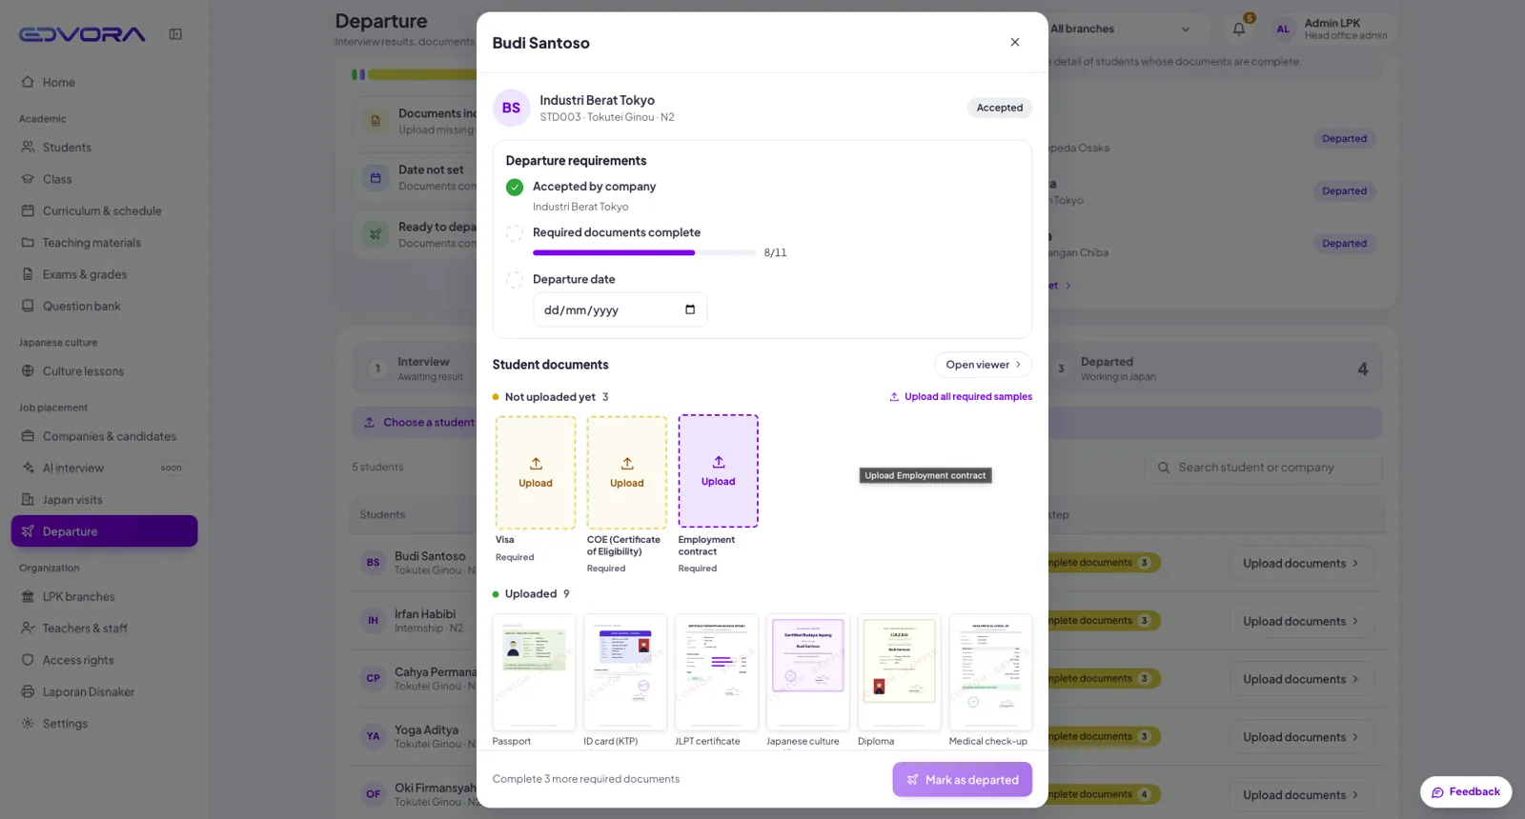Screen dimensions: 1525x819
Task: Navigate to Japan visits
Action: pos(105,500)
